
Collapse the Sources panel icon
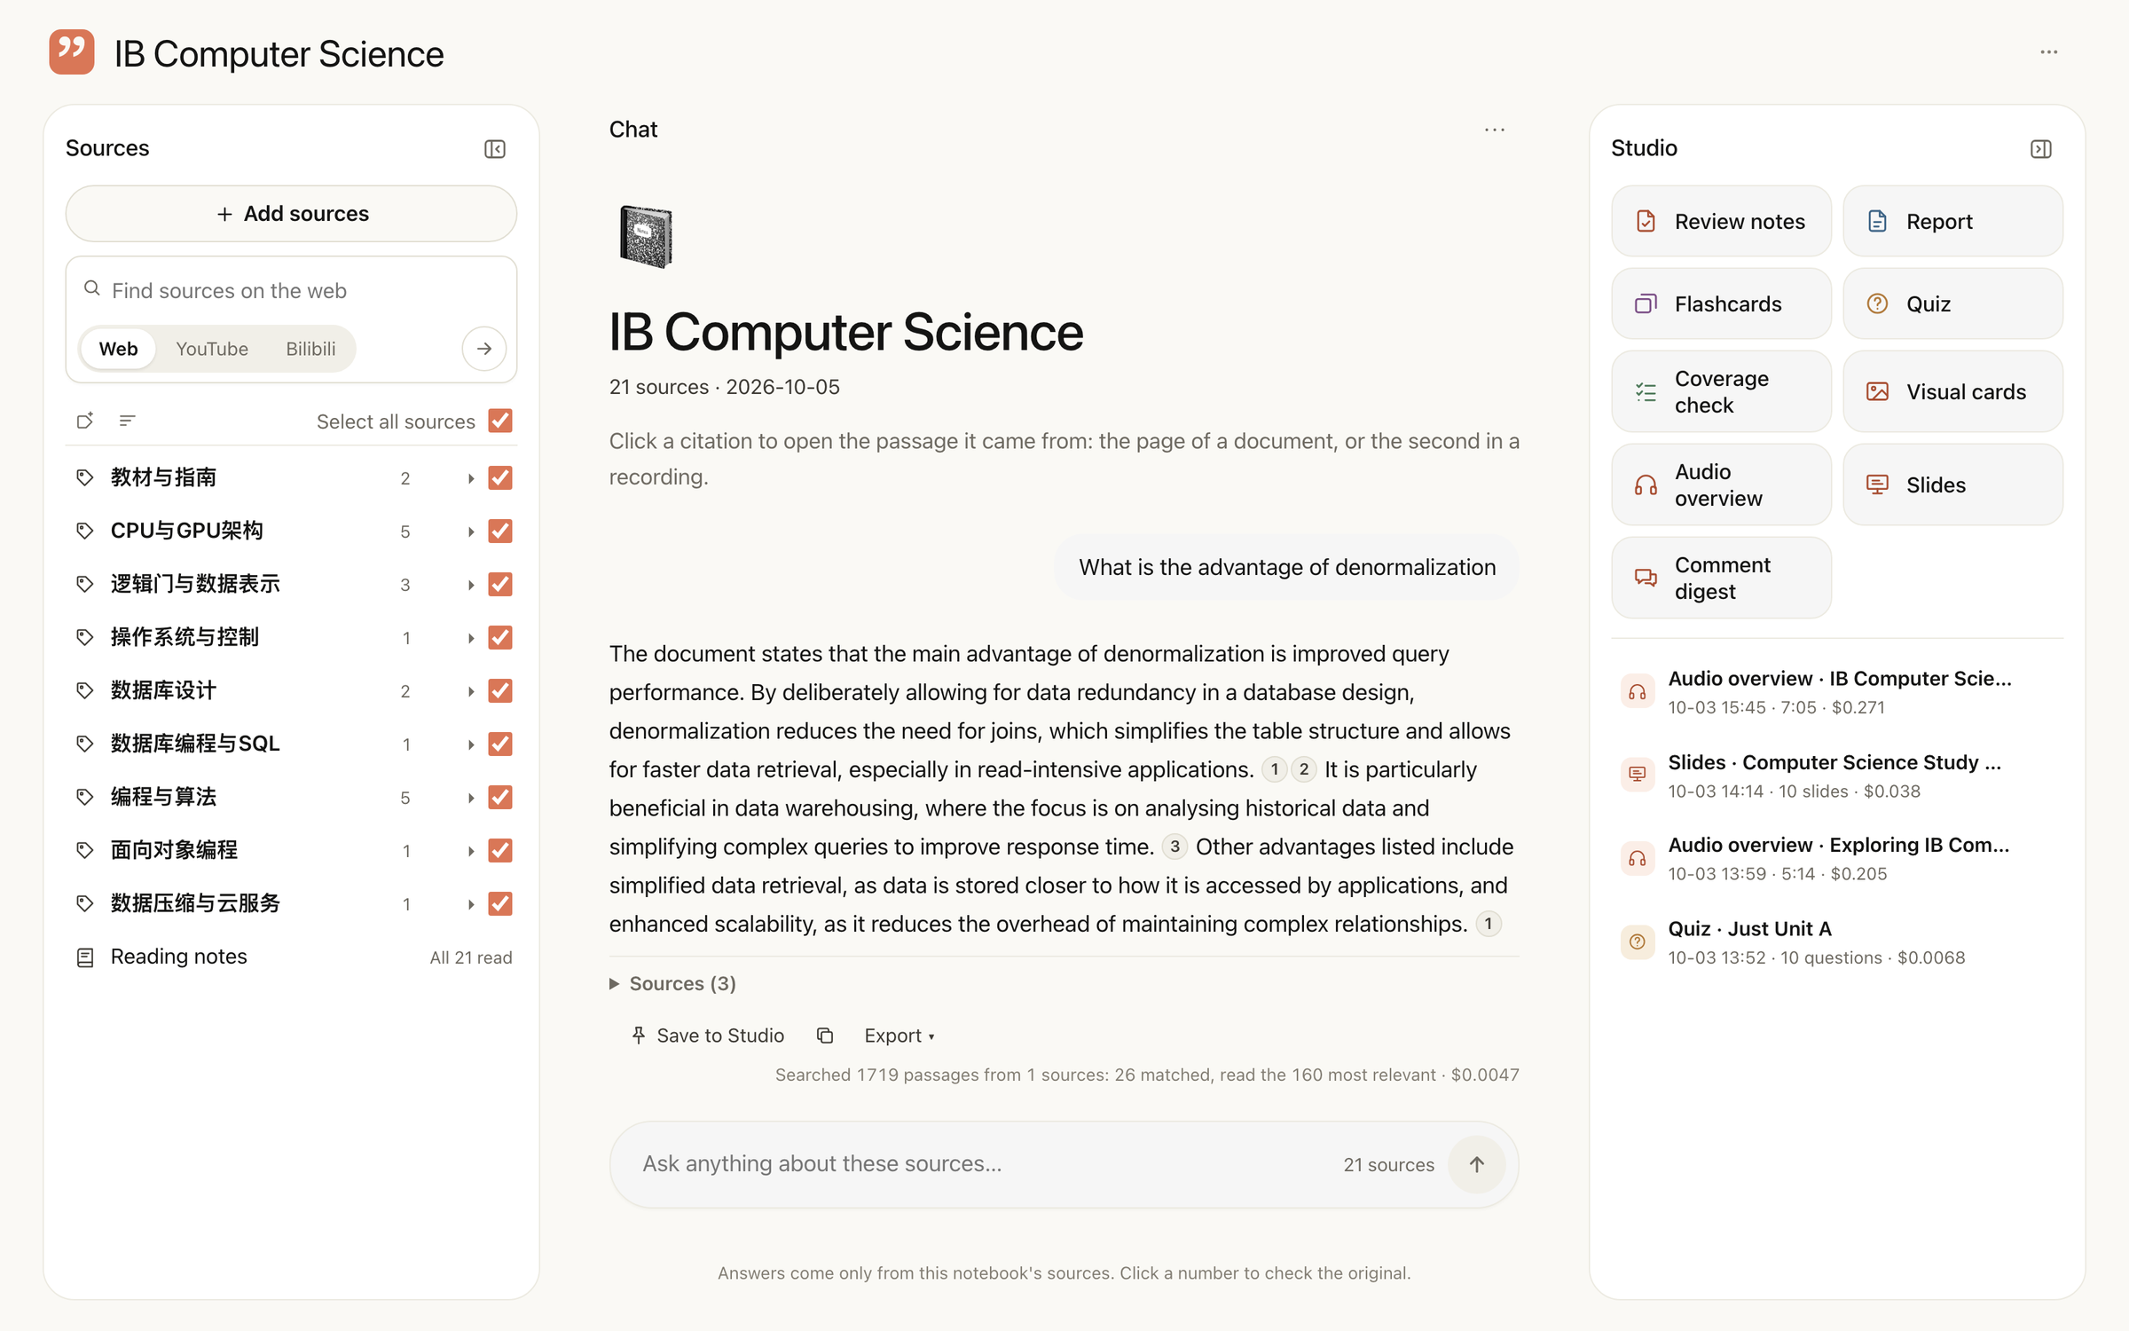click(494, 149)
